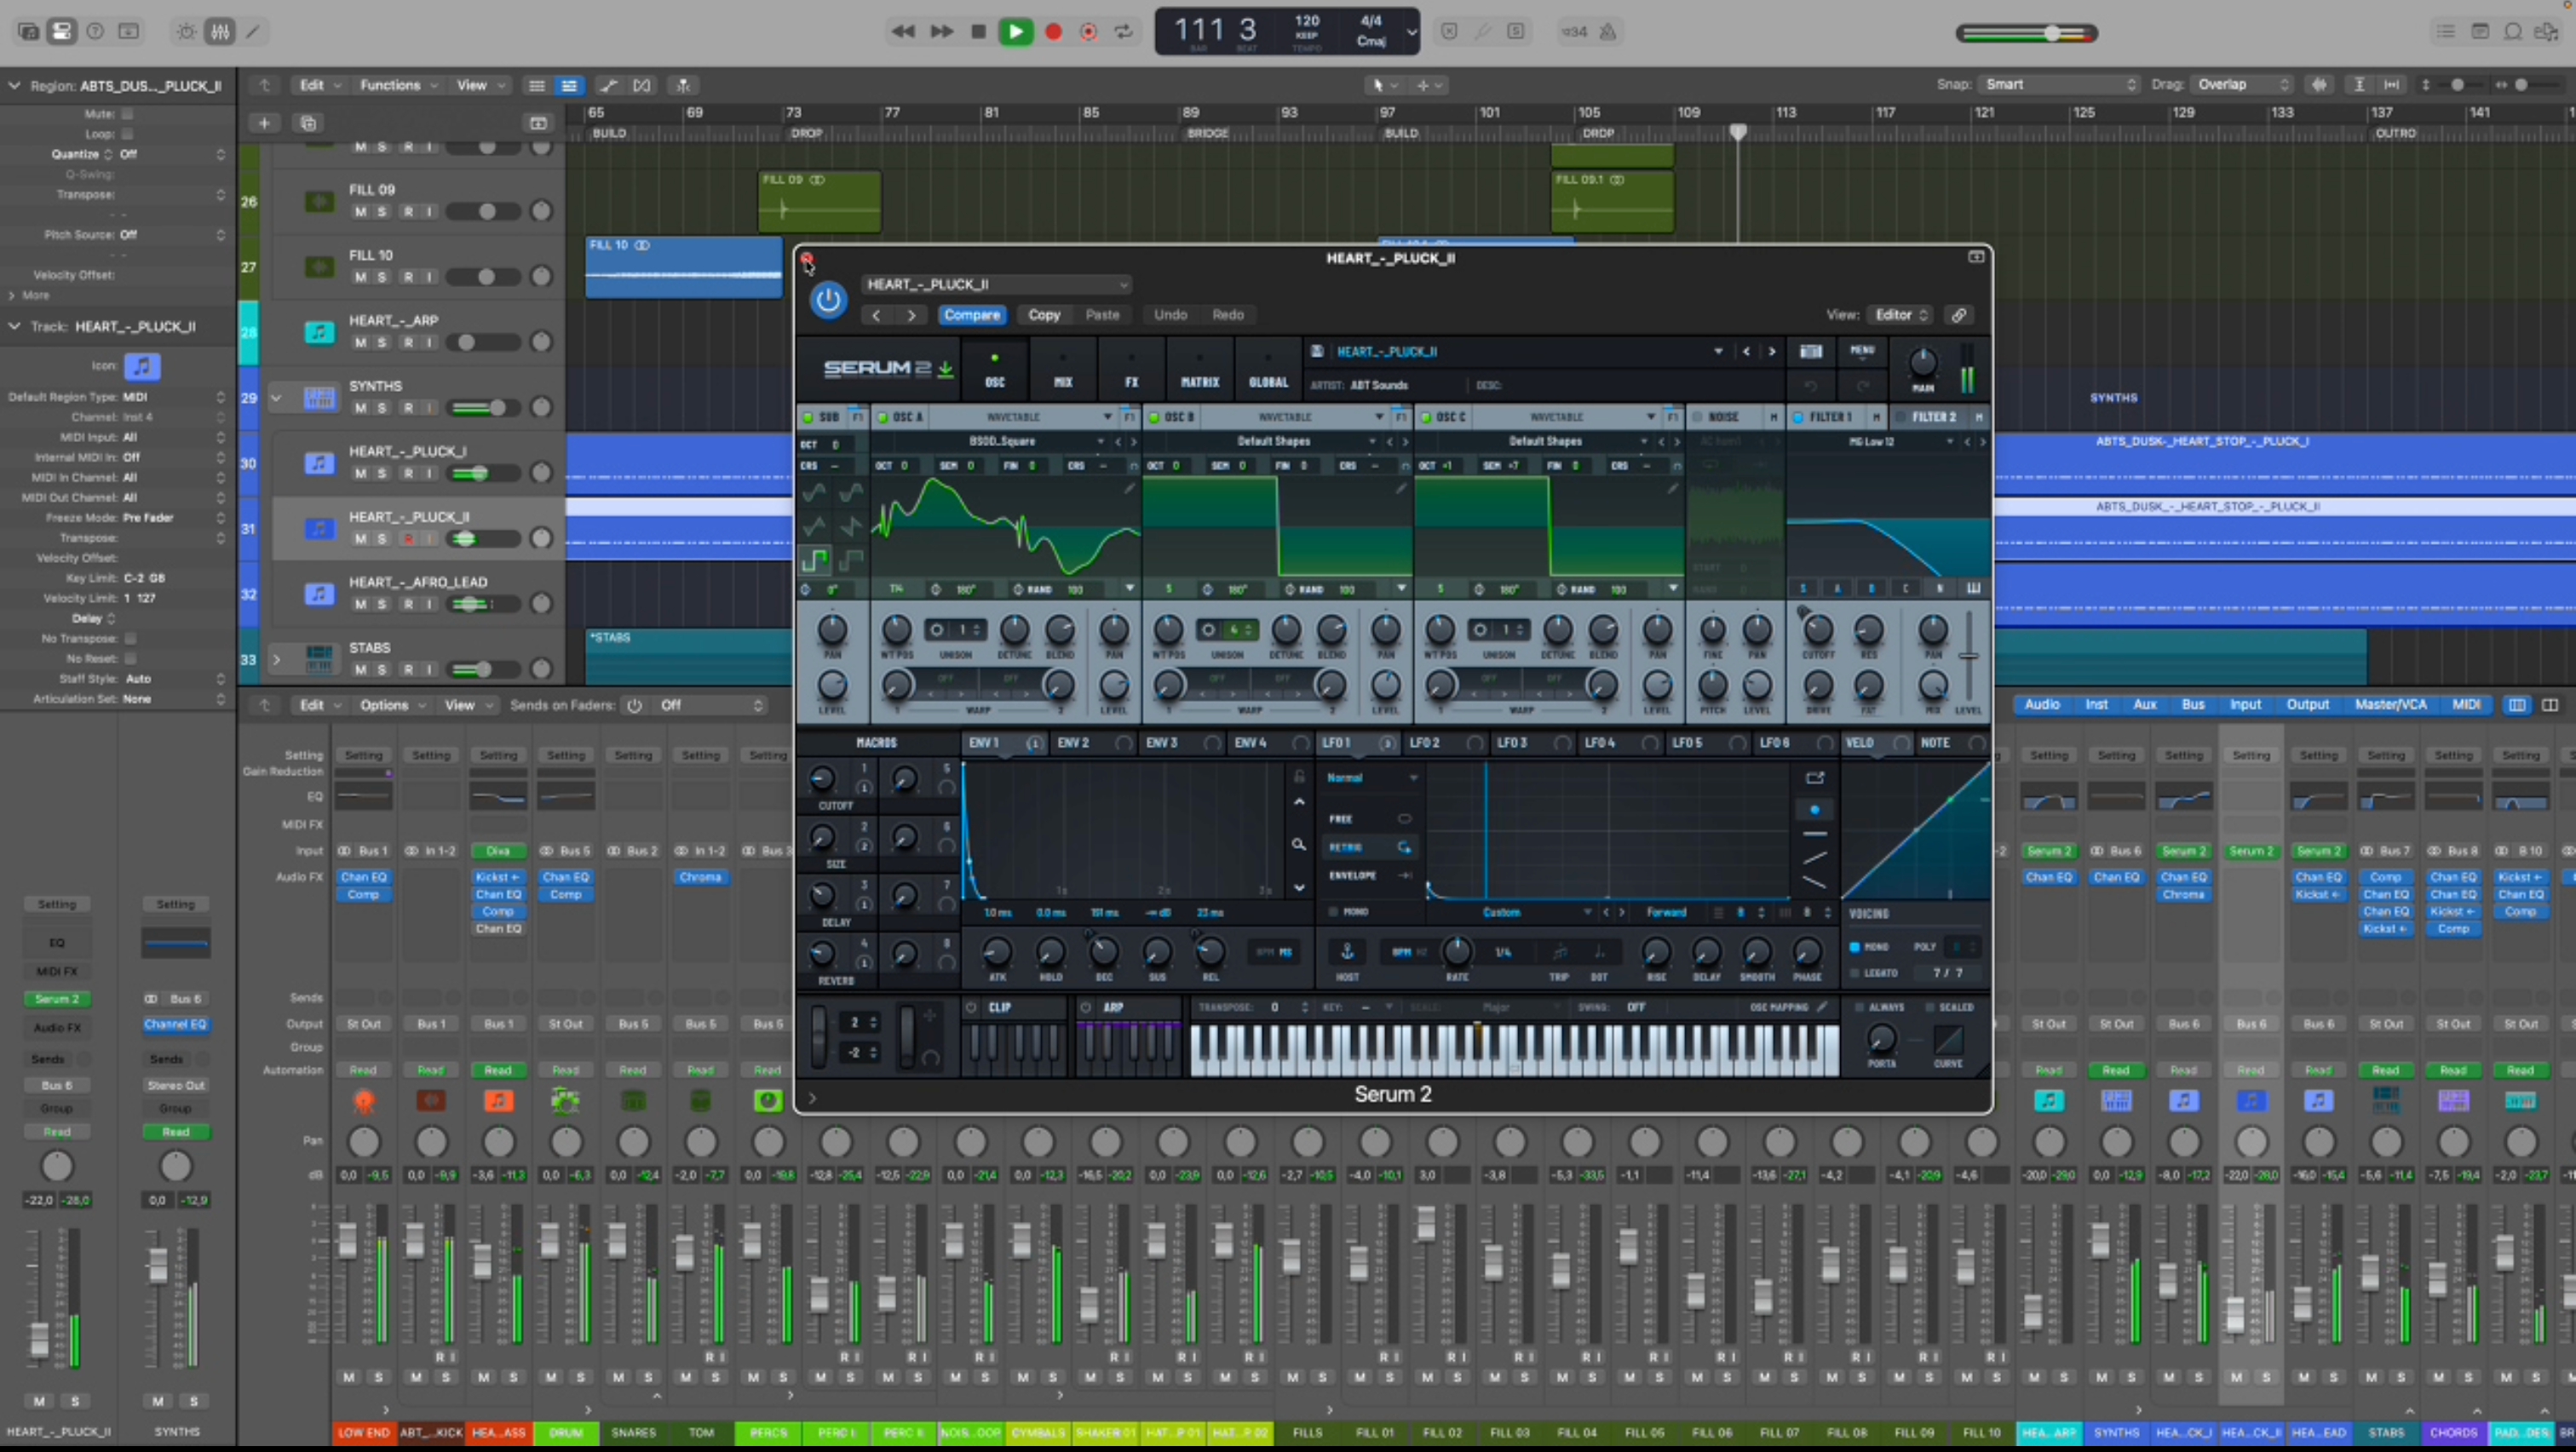This screenshot has height=1452, width=2576.
Task: Toggle Mute checkbox in Region inspector
Action: [127, 114]
